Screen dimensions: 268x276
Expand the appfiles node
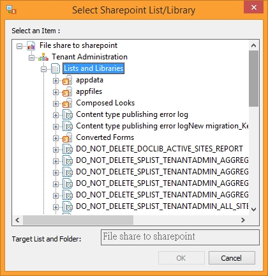pyautogui.click(x=56, y=92)
